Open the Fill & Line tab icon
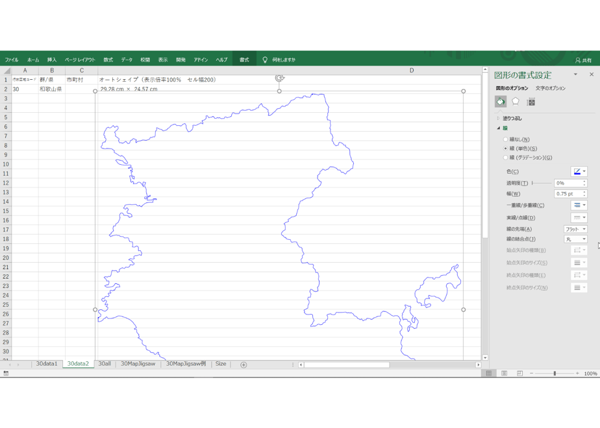Screen dimensions: 600x428 point(501,102)
